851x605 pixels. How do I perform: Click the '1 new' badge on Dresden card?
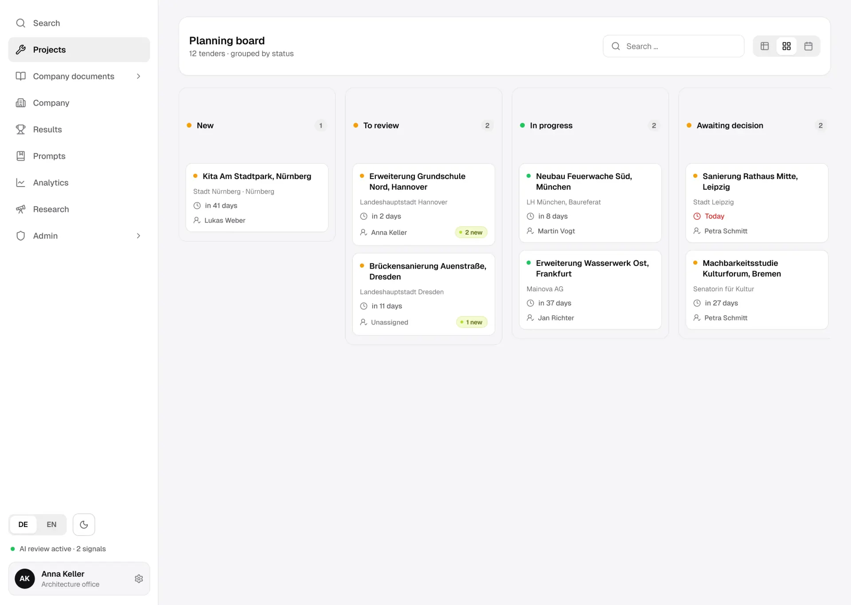(472, 322)
